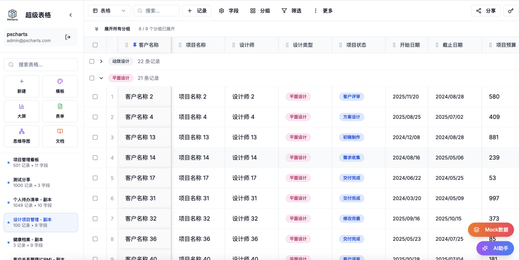
Task: Select the row checkbox for 客户名称 2
Action: pyautogui.click(x=95, y=97)
